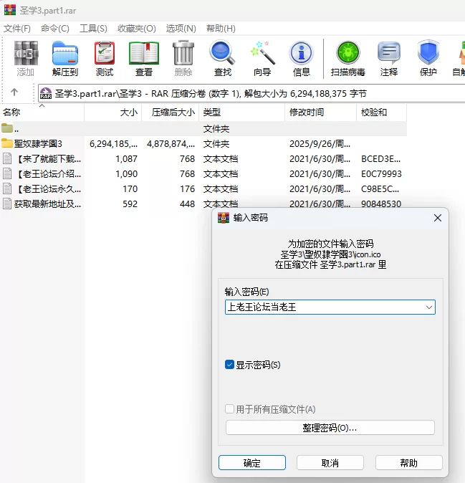
Task: Click document icon of 【老王论坛介绍... file
Action: (7, 173)
